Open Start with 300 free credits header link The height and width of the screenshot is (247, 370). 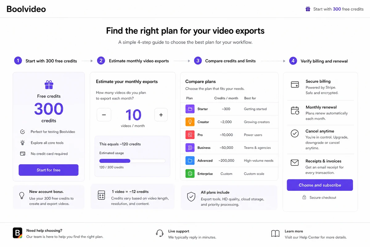tap(338, 9)
